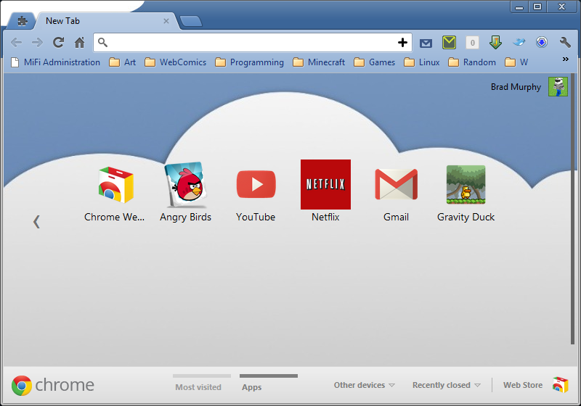The width and height of the screenshot is (581, 406).
Task: Open the Linux bookmarks folder
Action: coord(422,62)
